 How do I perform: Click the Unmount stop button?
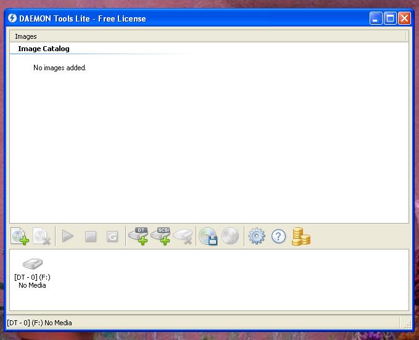tap(91, 237)
